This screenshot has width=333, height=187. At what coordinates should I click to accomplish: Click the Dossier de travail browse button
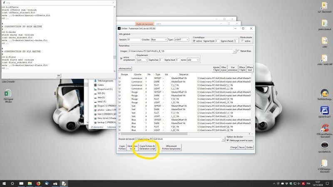pyautogui.click(x=223, y=139)
